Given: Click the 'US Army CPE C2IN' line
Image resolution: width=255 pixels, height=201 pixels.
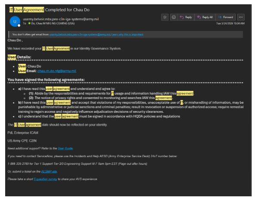Looking at the screenshot, I should [x=22, y=141].
